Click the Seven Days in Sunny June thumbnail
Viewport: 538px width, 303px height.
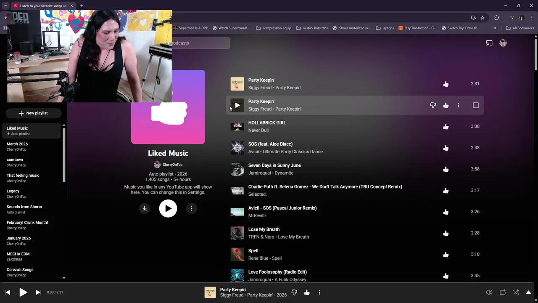(237, 169)
